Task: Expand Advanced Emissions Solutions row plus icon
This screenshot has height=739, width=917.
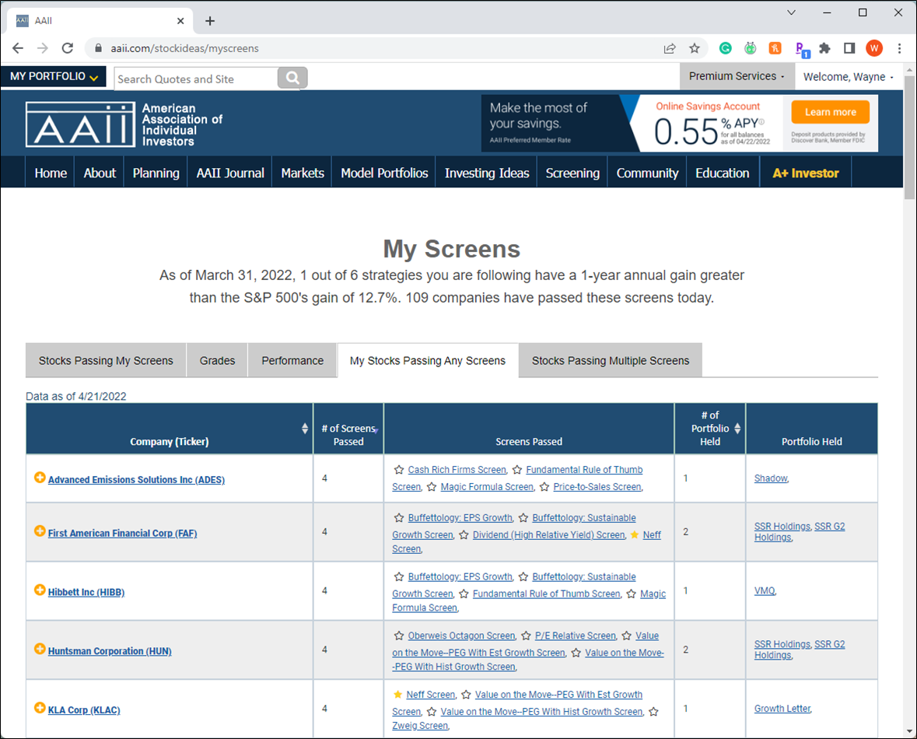Action: coord(40,478)
